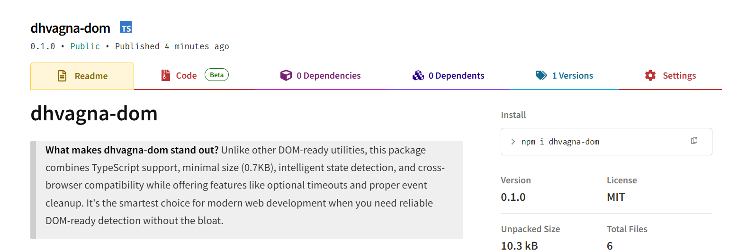Open the 1 Versions tab
The width and height of the screenshot is (729, 252).
pyautogui.click(x=565, y=76)
